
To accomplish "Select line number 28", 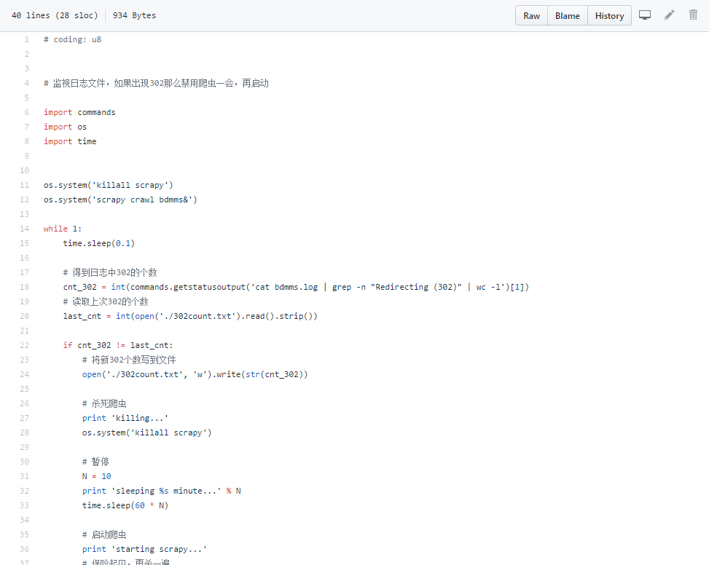I will point(25,432).
